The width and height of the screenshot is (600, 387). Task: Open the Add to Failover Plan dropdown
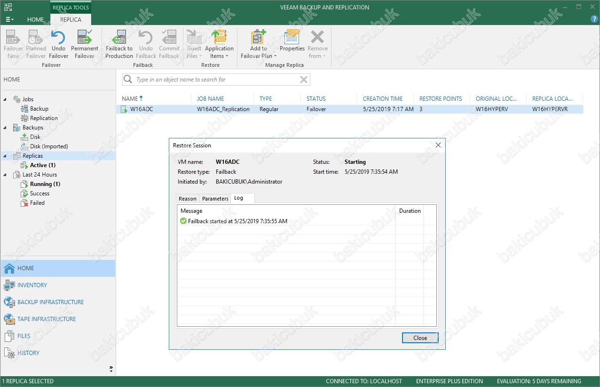tap(258, 44)
